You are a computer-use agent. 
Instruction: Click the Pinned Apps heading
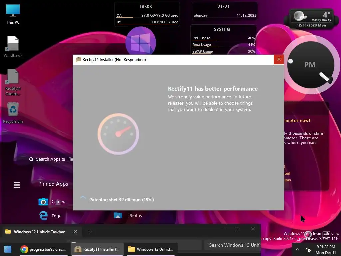pos(53,184)
